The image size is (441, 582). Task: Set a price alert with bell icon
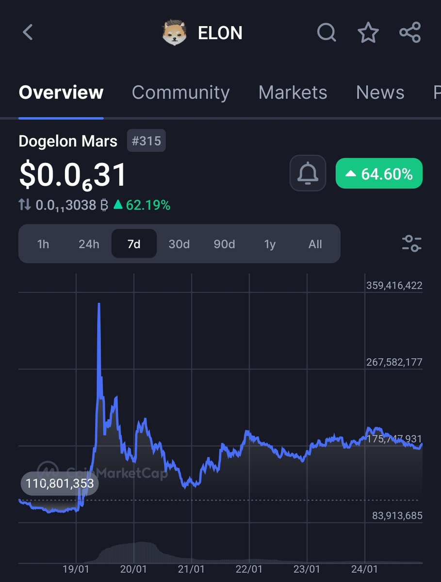coord(308,173)
